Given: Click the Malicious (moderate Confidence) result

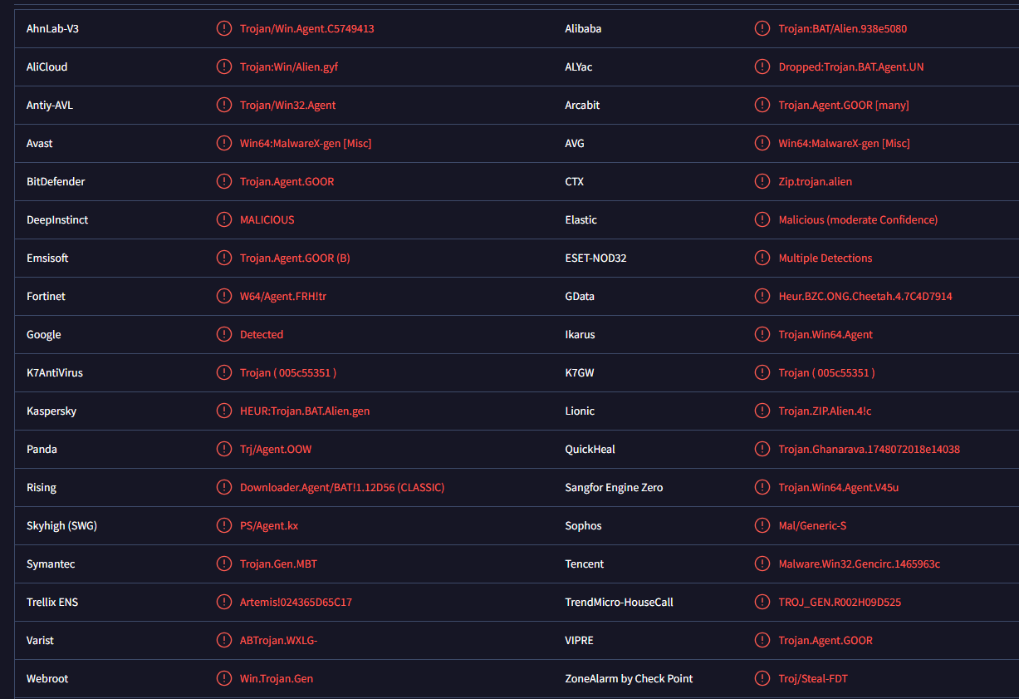Looking at the screenshot, I should [858, 219].
